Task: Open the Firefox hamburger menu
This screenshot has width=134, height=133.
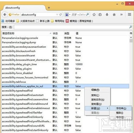Action: [x=129, y=14]
